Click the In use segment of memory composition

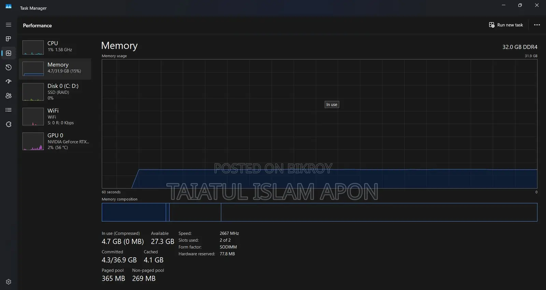pos(134,212)
